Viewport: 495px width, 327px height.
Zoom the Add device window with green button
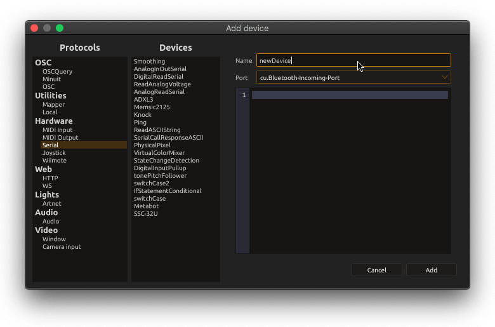(x=60, y=28)
